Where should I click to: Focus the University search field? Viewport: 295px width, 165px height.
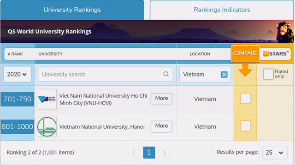(x=106, y=74)
